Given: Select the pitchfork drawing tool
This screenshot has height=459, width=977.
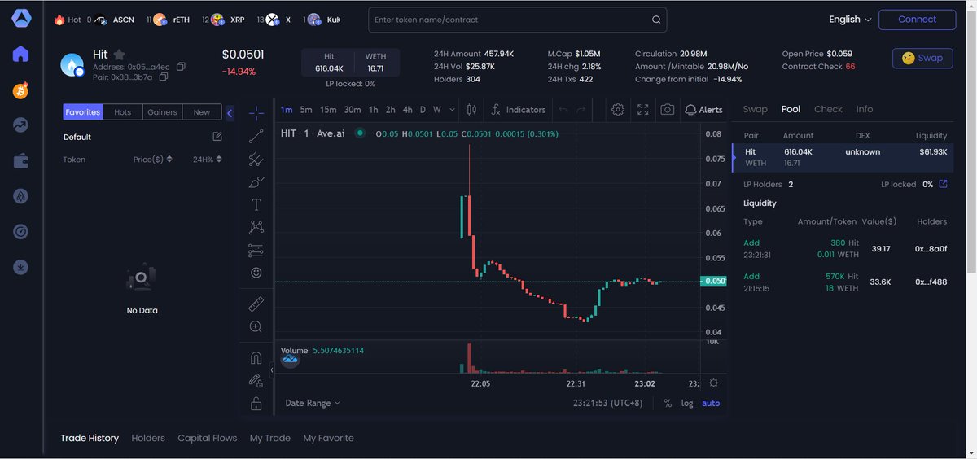Looking at the screenshot, I should [256, 159].
